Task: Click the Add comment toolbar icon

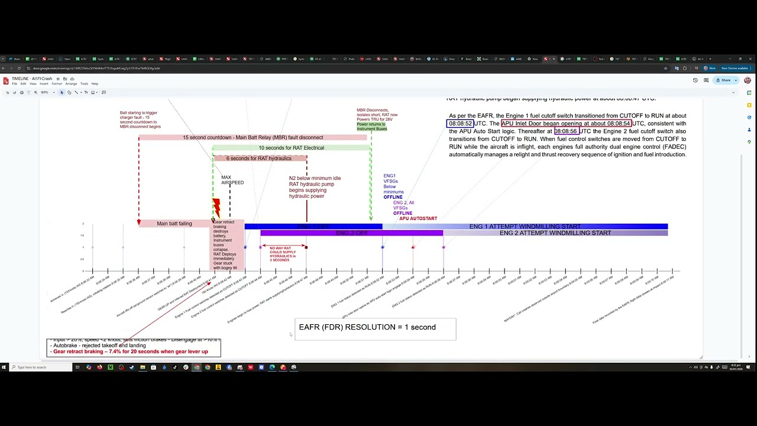Action: point(103,92)
